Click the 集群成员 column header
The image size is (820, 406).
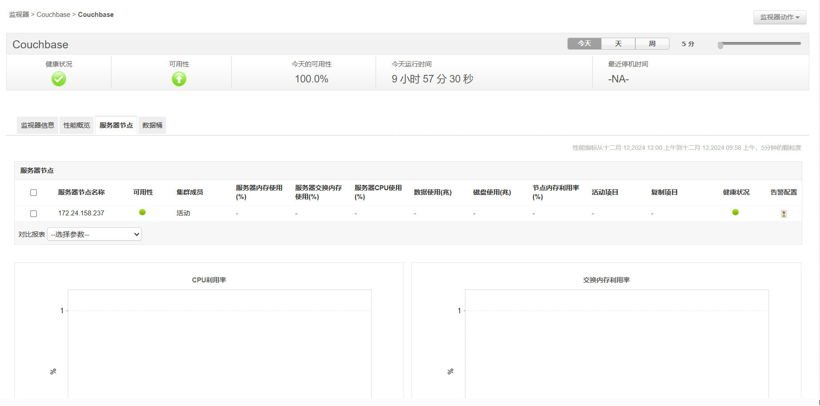click(x=190, y=192)
